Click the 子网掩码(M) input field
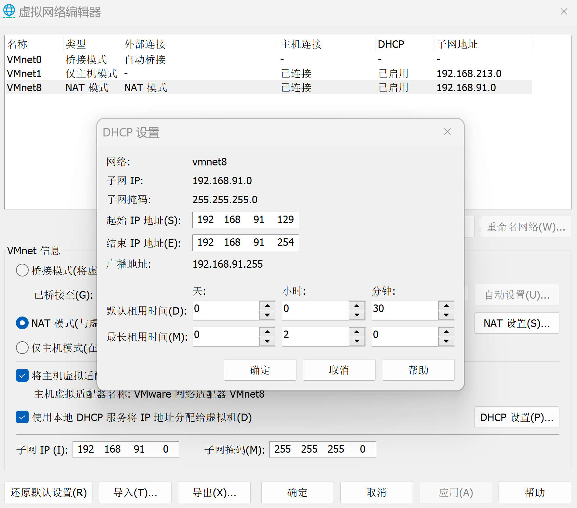The width and height of the screenshot is (577, 508). pos(323,449)
